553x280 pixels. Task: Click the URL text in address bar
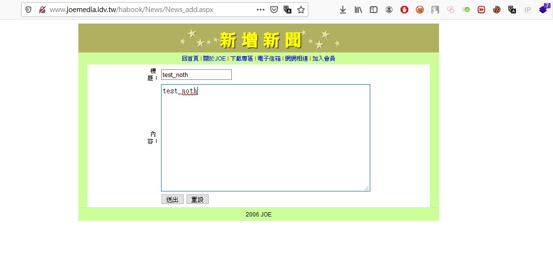tap(131, 10)
